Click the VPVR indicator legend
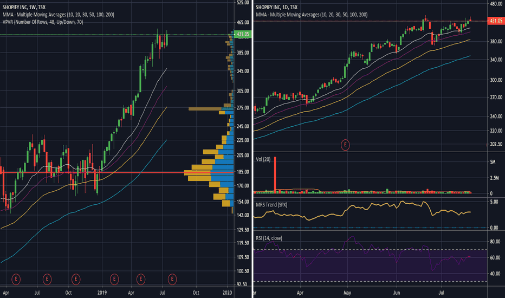505x298 pixels. 43,22
